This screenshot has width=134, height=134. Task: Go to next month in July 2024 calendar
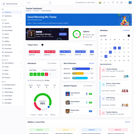129,36
